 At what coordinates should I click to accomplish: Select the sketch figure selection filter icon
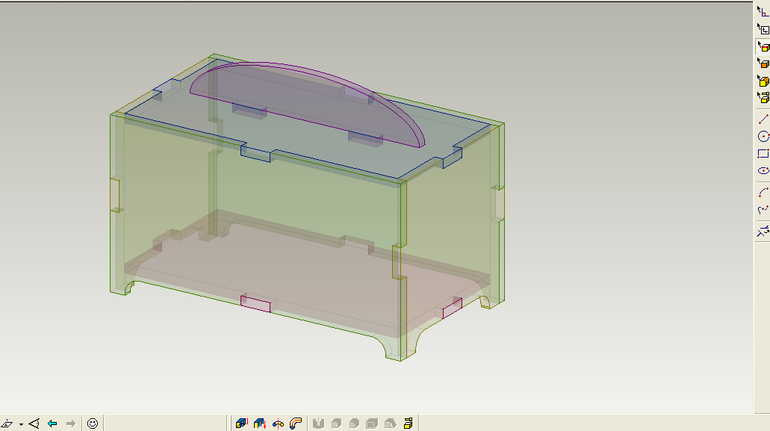[763, 12]
